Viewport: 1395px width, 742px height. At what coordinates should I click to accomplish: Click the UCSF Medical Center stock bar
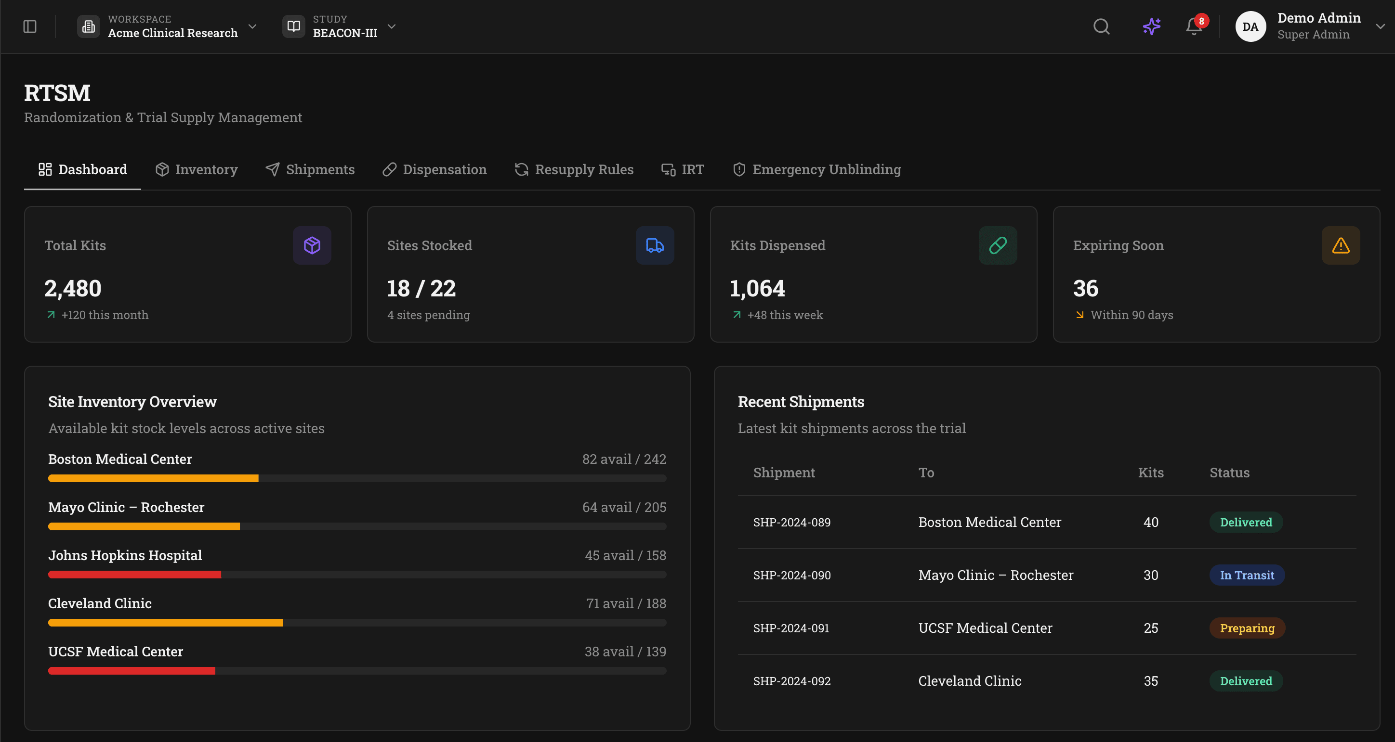[x=357, y=671]
